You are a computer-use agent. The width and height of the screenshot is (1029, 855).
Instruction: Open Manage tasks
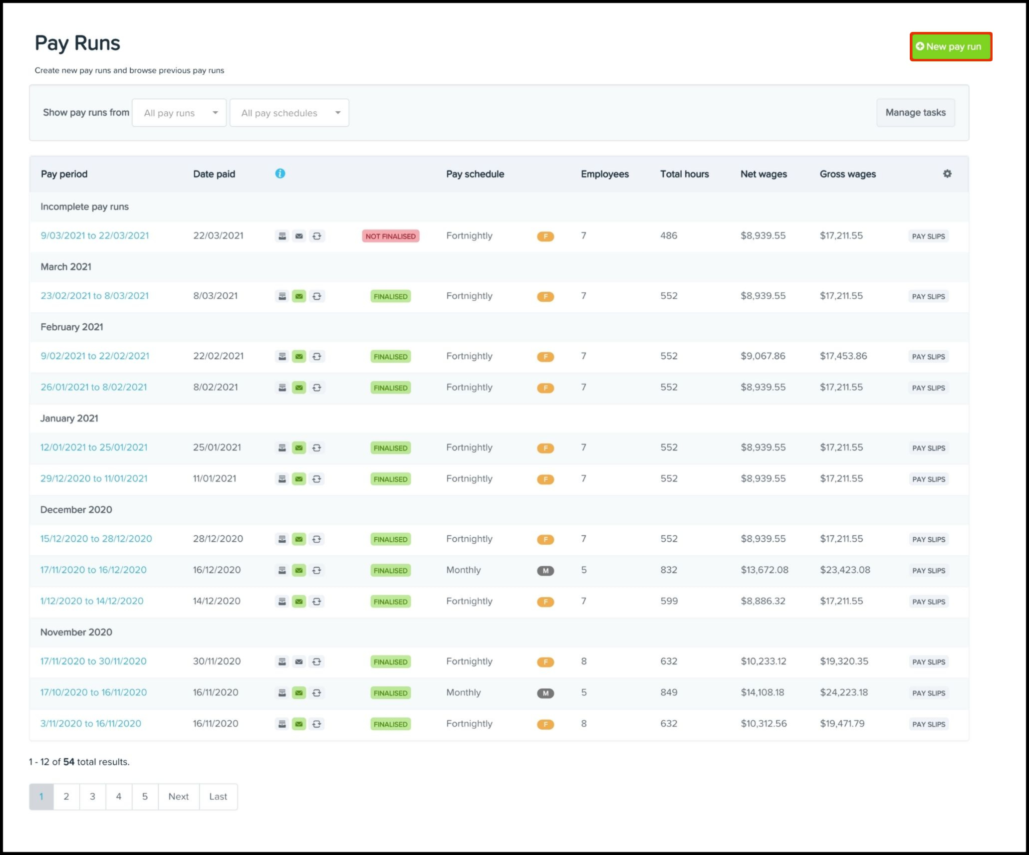tap(915, 113)
